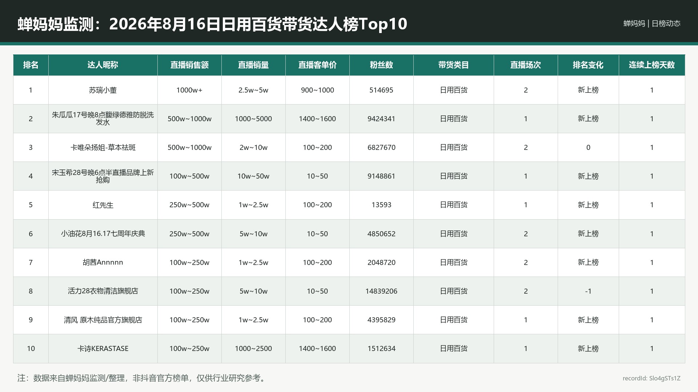Click the 排名变化 column header
This screenshot has height=392, width=698.
point(588,65)
